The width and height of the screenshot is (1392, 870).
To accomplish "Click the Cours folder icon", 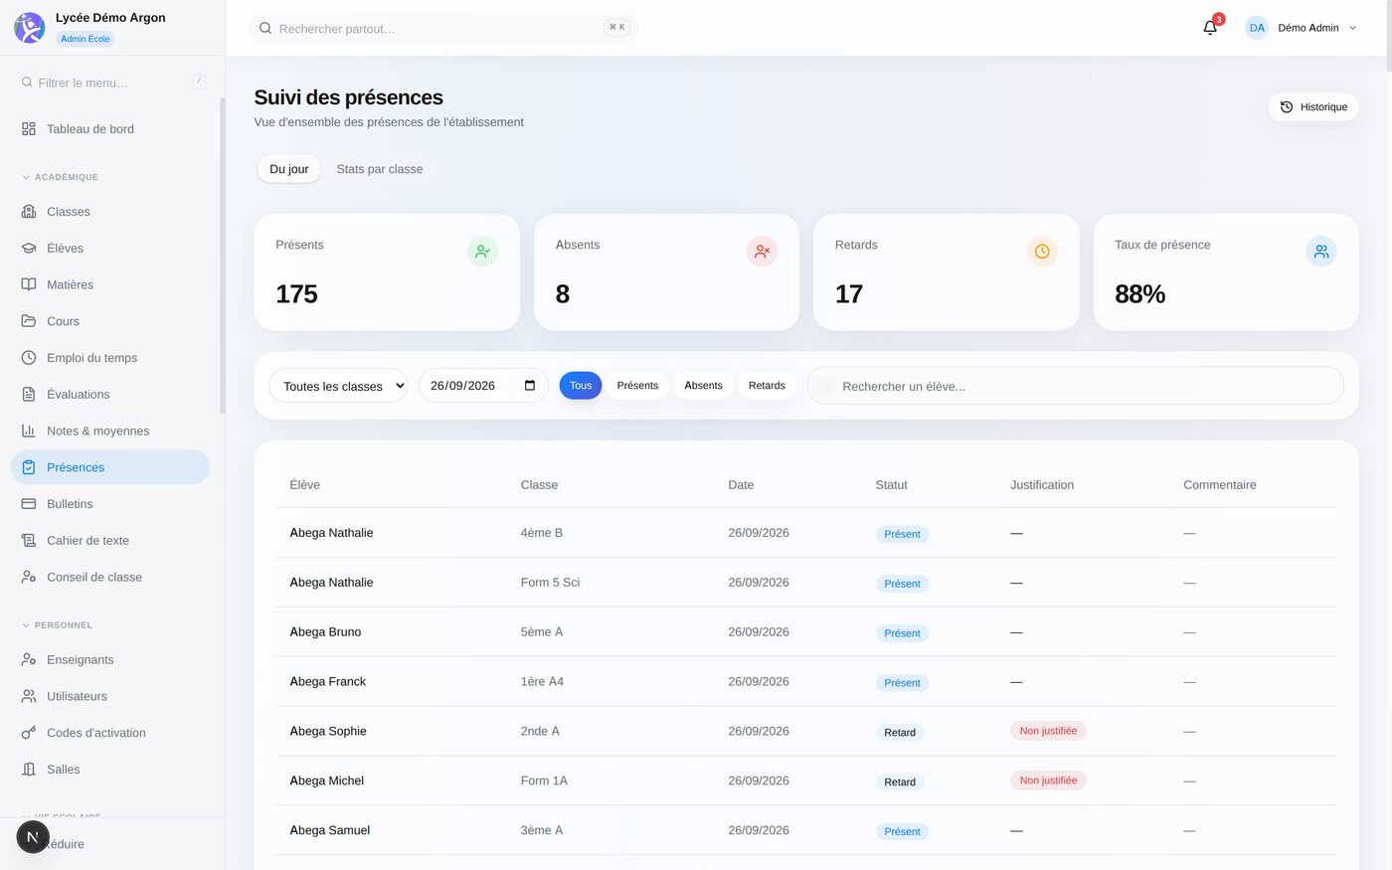I will pos(29,321).
